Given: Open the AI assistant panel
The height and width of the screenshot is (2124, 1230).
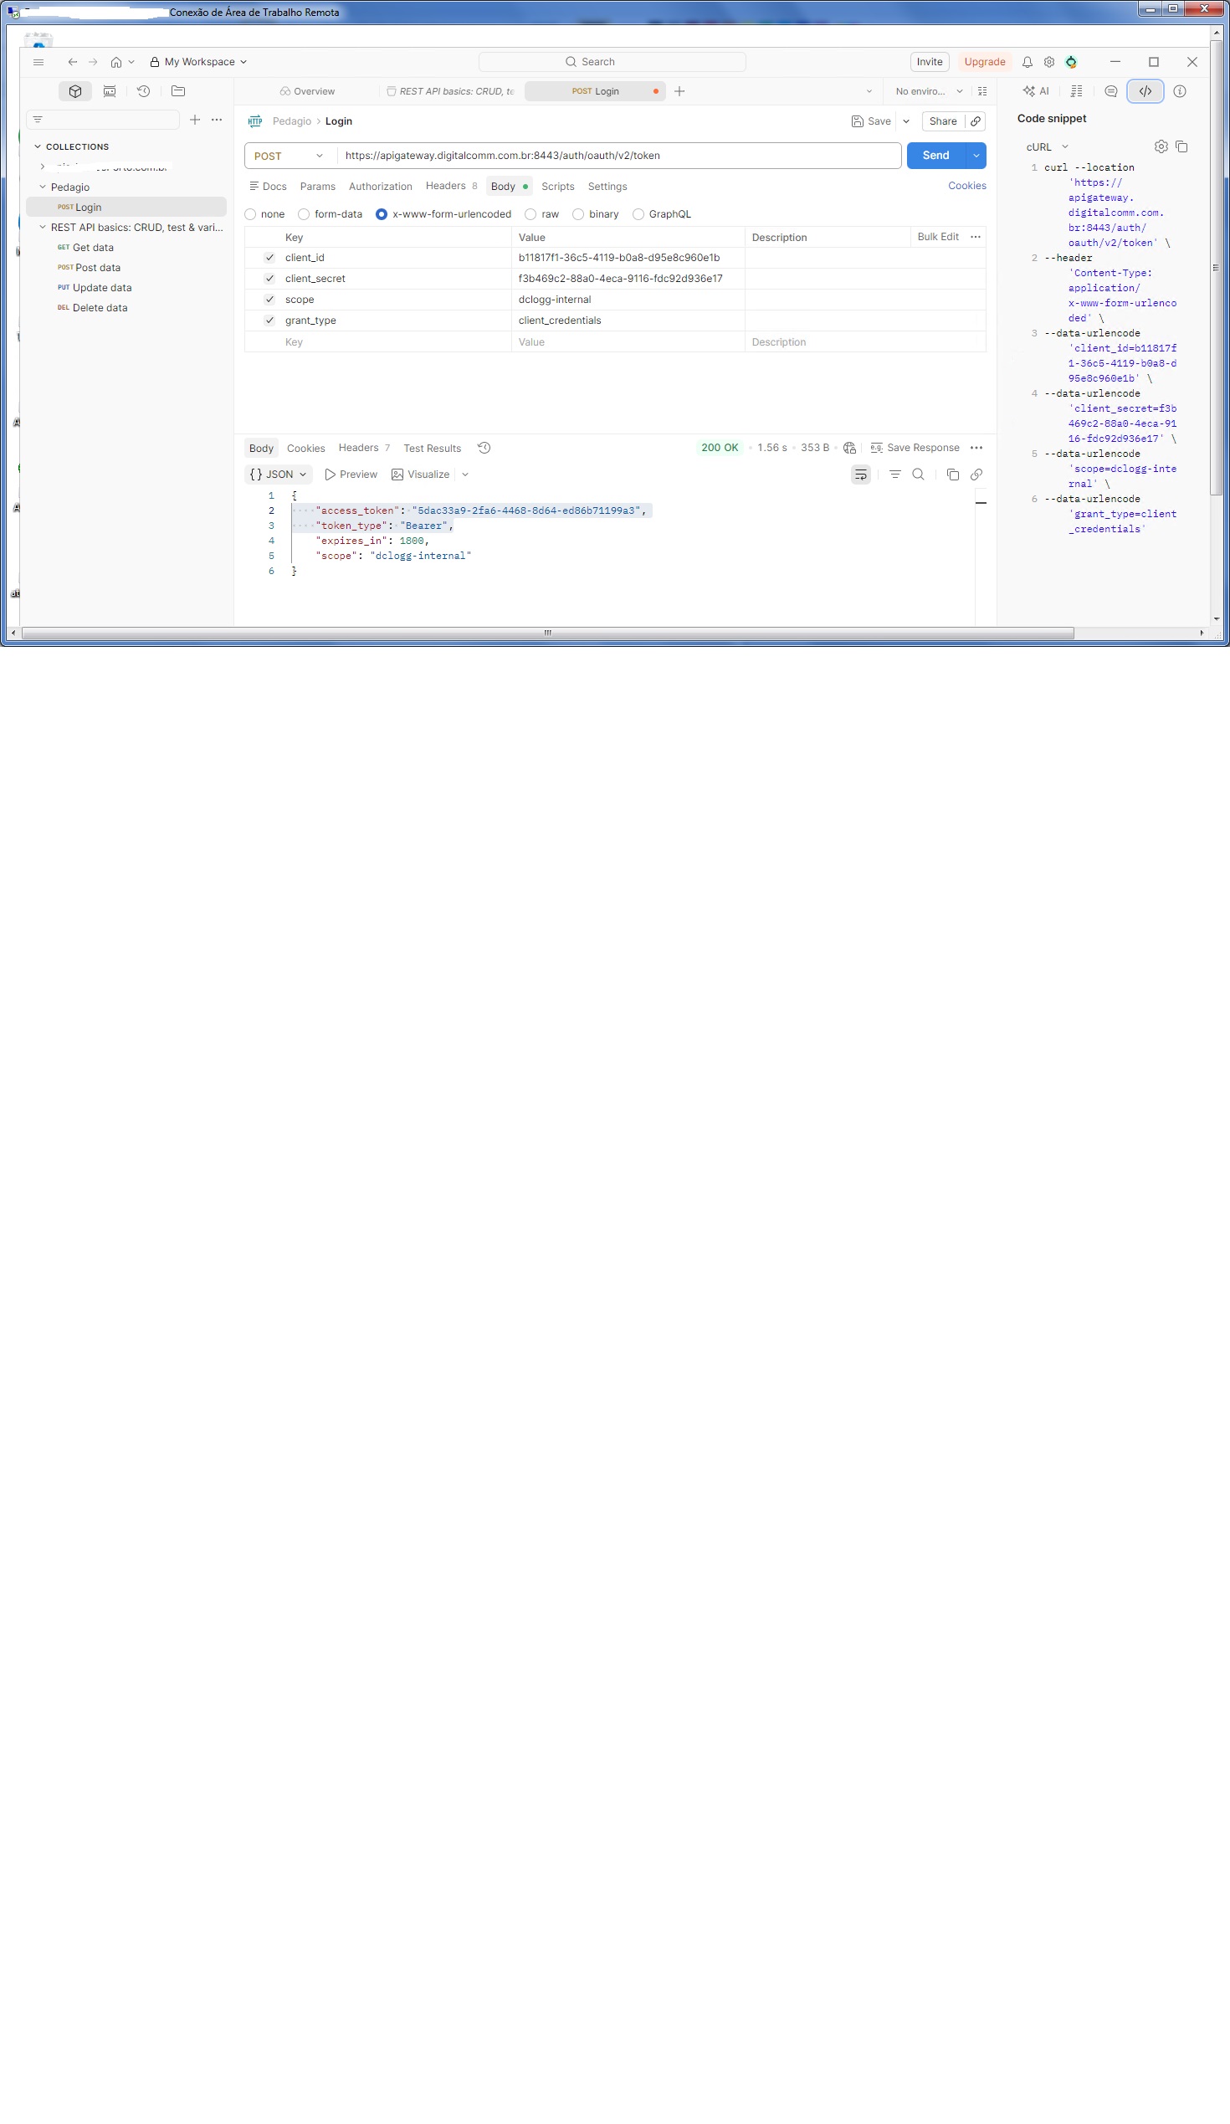Looking at the screenshot, I should (1036, 91).
